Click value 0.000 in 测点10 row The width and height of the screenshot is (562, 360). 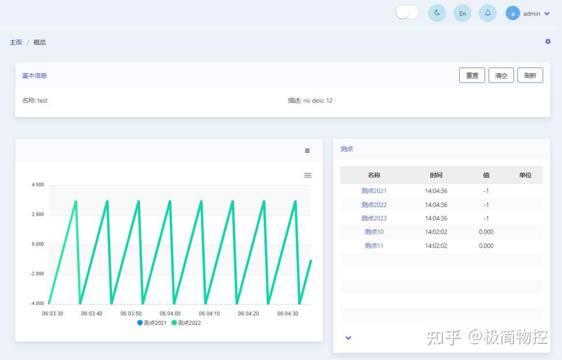click(x=486, y=232)
